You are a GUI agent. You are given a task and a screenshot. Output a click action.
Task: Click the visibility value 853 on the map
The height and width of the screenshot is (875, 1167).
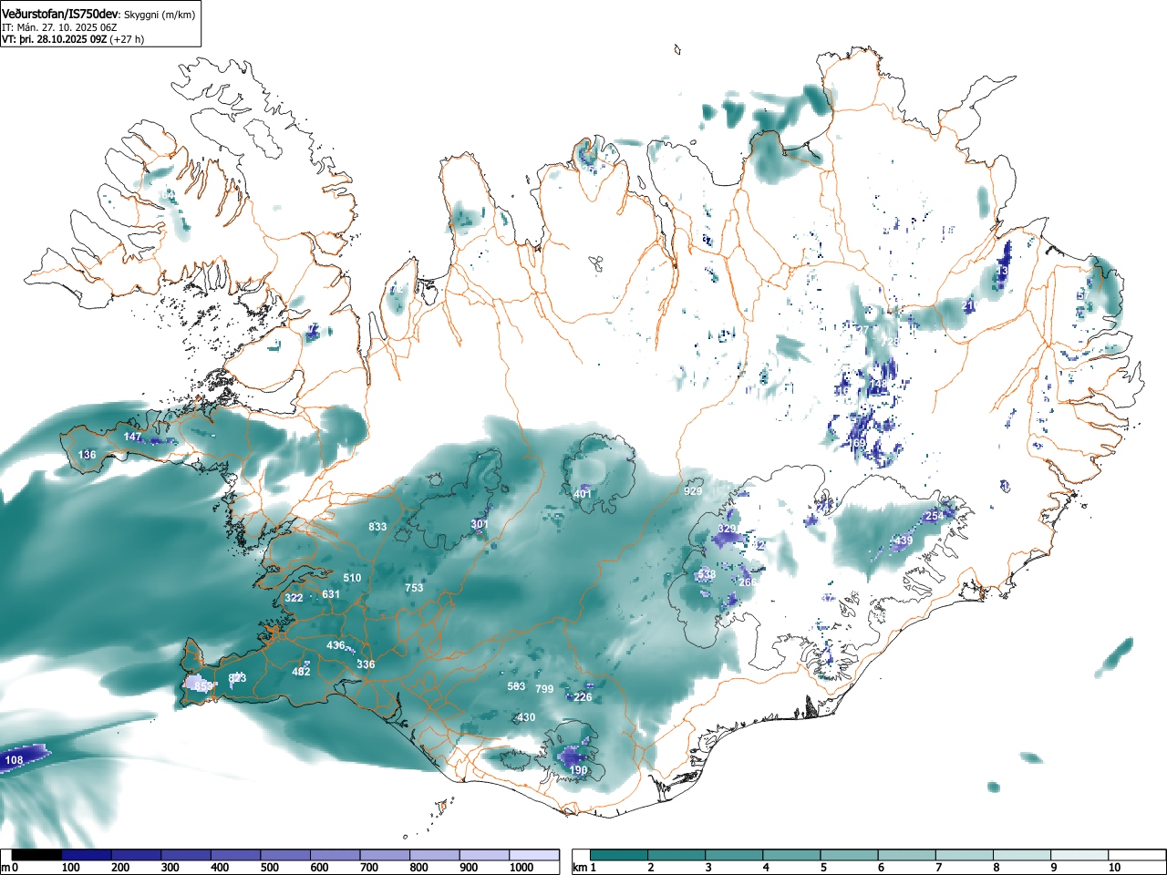pyautogui.click(x=203, y=685)
